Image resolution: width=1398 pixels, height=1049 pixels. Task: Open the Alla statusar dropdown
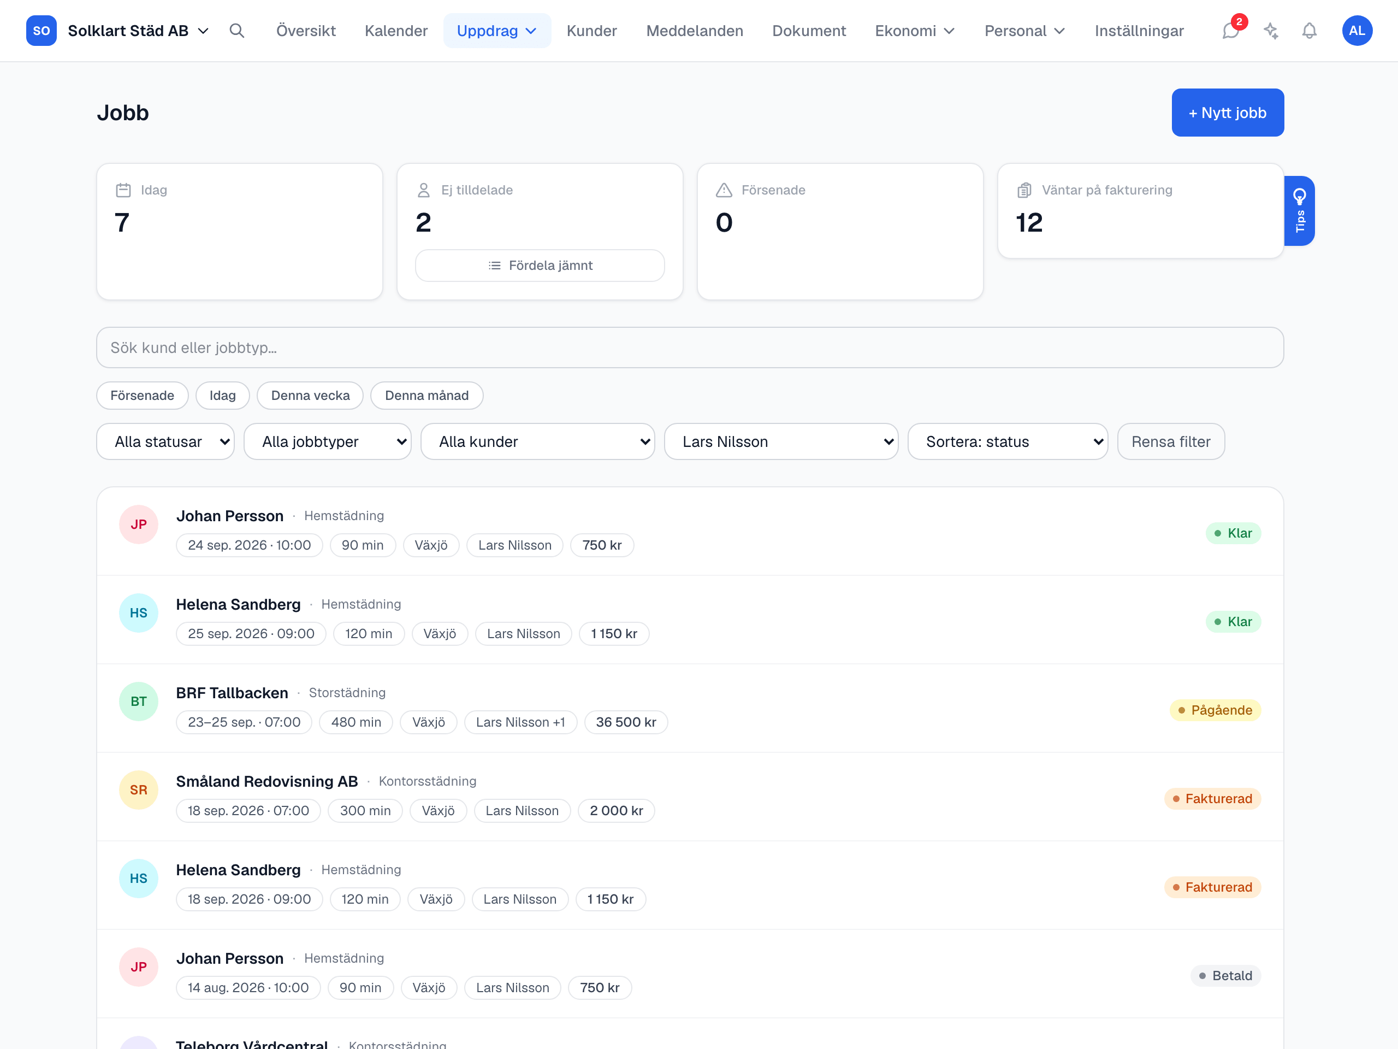click(x=165, y=441)
